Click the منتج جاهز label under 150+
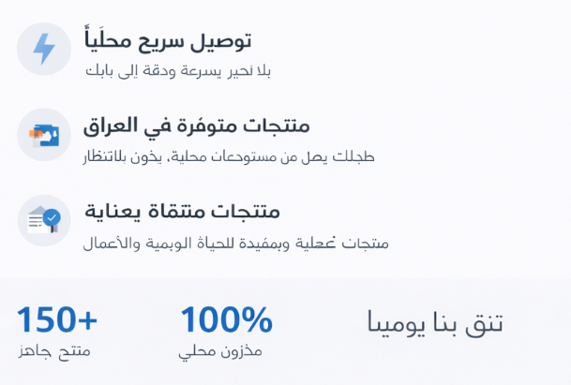 click(x=54, y=350)
